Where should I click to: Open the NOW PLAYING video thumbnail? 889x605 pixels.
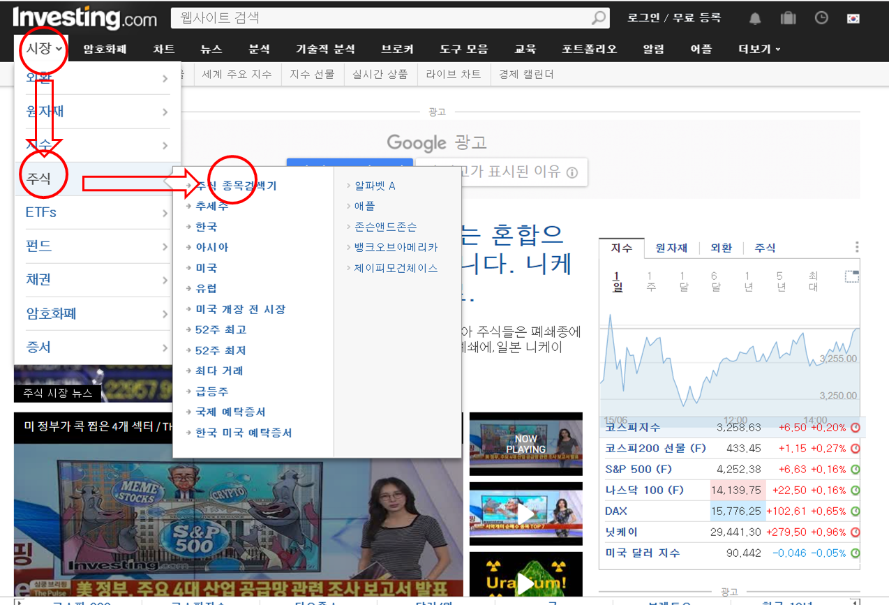coord(525,444)
